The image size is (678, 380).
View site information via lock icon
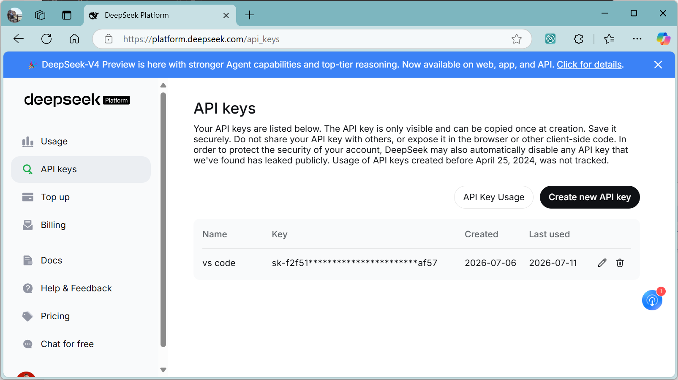109,39
